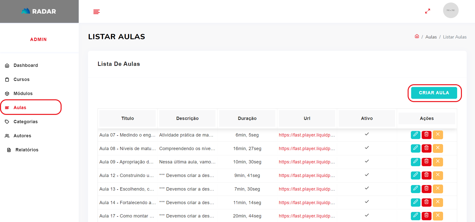Delete Aula 08 using the trash icon
Viewport: 475px width, 222px height.
(426, 148)
